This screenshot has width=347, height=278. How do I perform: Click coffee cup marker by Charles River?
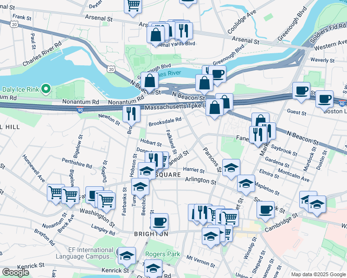(217, 75)
